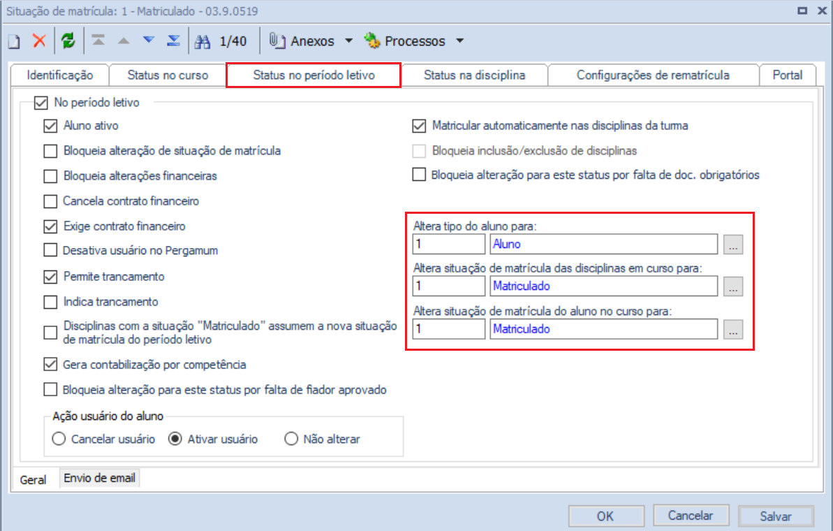Toggle Exige contrato financeiro checkbox
The width and height of the screenshot is (833, 531).
(50, 226)
